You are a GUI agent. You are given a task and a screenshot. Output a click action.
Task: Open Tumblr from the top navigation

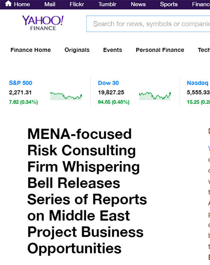[x=108, y=4]
